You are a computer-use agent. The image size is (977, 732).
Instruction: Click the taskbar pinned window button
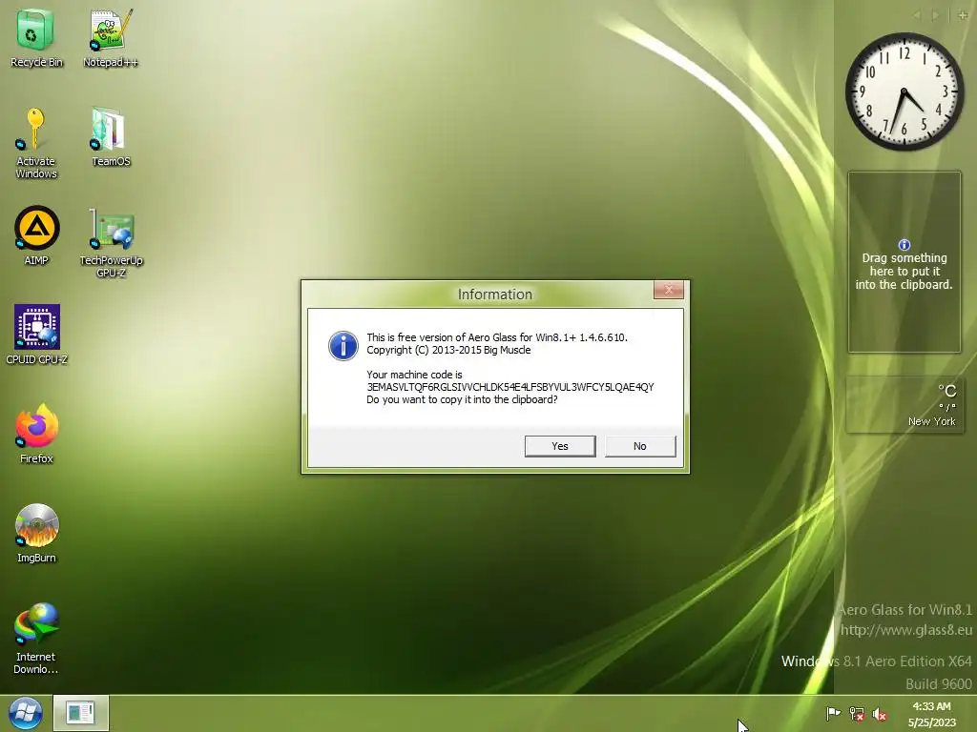pyautogui.click(x=80, y=713)
